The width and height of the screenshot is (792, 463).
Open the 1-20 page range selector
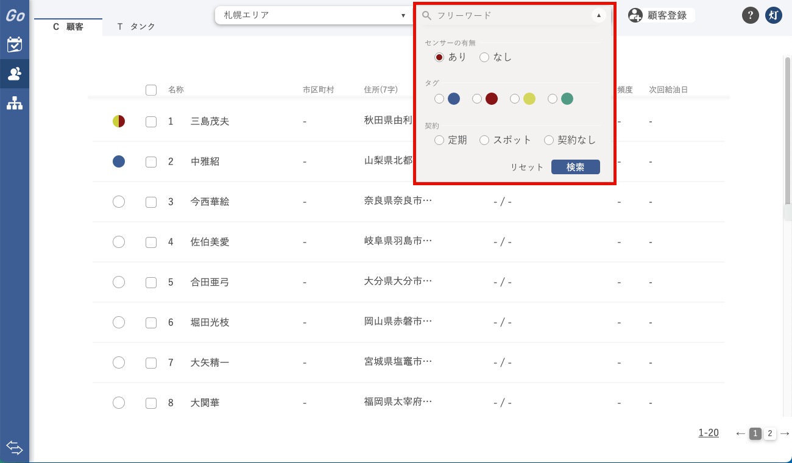click(709, 433)
